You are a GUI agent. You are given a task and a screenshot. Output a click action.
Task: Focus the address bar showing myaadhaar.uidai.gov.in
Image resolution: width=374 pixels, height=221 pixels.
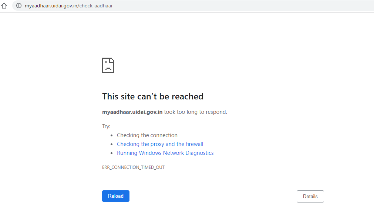[x=193, y=6]
